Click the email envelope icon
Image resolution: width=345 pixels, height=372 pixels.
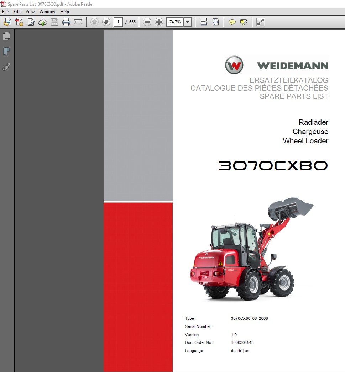click(78, 22)
